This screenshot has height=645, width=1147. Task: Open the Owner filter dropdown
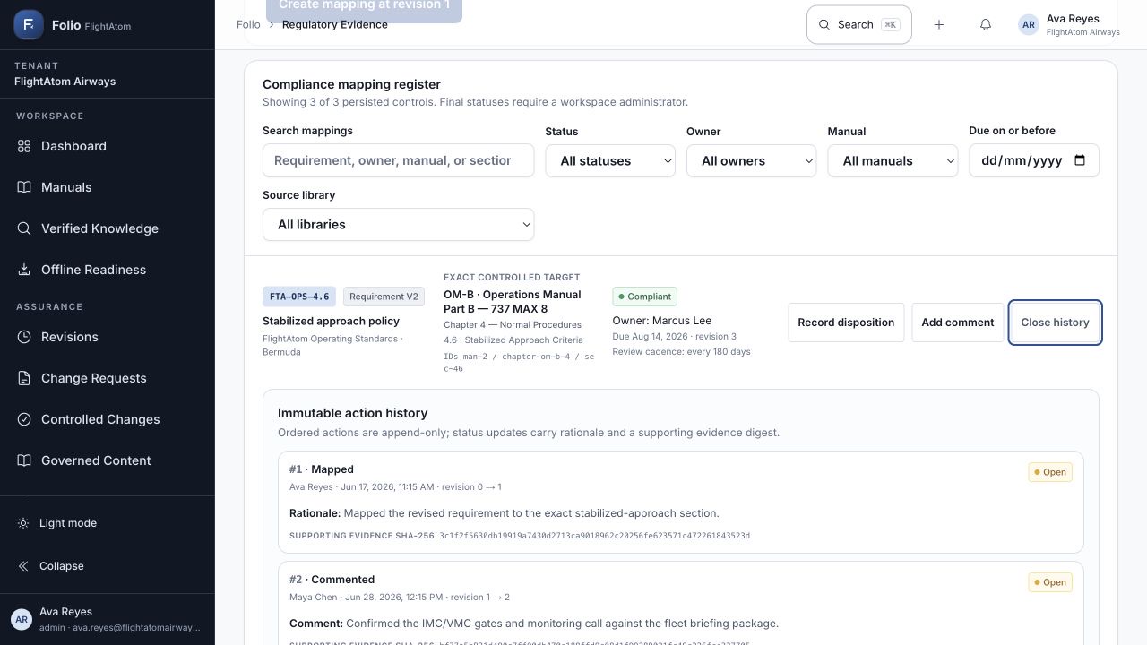pyautogui.click(x=751, y=160)
